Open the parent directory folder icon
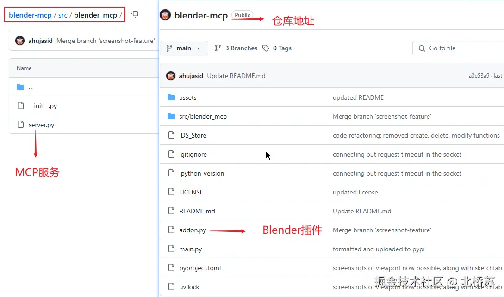This screenshot has width=504, height=297. (20, 87)
